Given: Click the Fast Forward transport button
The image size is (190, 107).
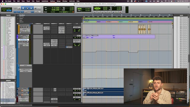Looking at the screenshot, I should [x=106, y=12].
